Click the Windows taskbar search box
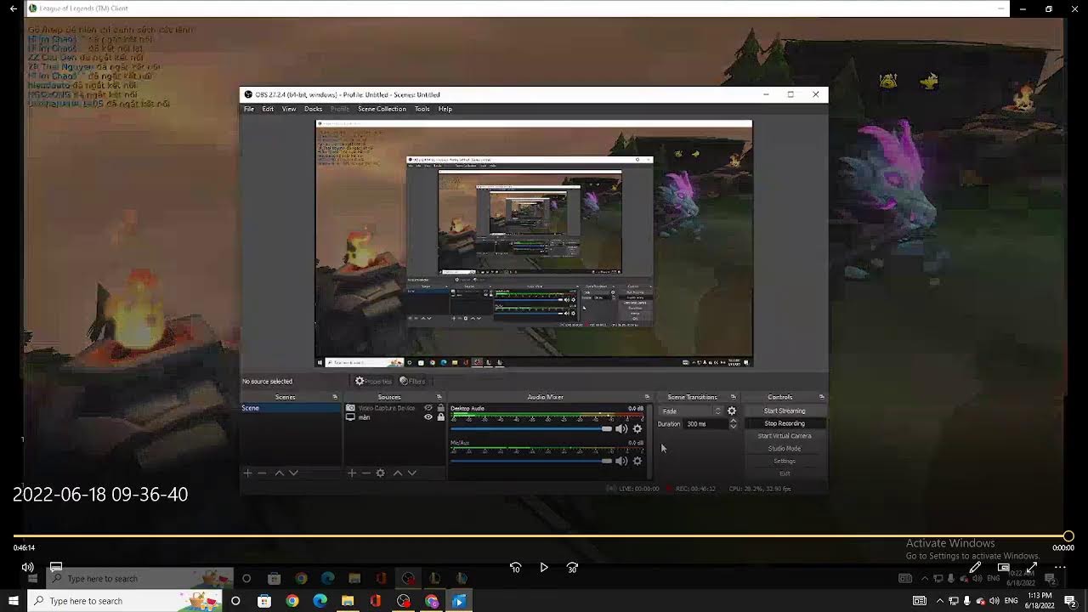The image size is (1088, 612). pos(125,601)
